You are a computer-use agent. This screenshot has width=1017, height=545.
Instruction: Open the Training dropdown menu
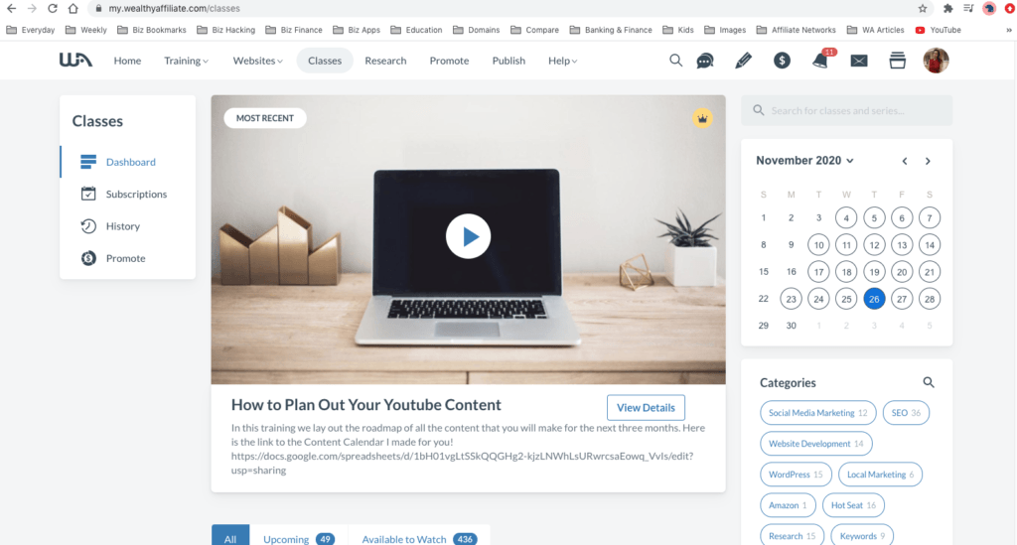[186, 61]
